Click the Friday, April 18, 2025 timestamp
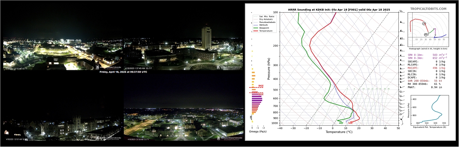Viewport: 459px width, 147px height. [x=123, y=72]
